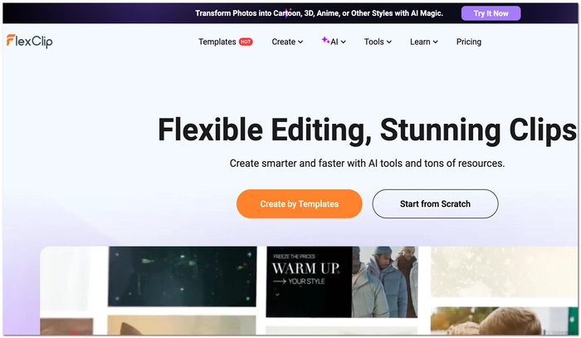The width and height of the screenshot is (581, 338).
Task: Open the beige template thumbnail at the bottom
Action: [x=182, y=325]
